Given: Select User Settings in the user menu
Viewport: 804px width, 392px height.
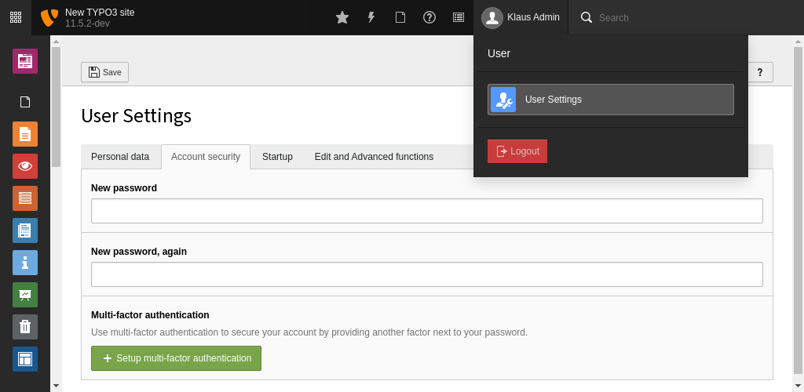Looking at the screenshot, I should click(610, 100).
